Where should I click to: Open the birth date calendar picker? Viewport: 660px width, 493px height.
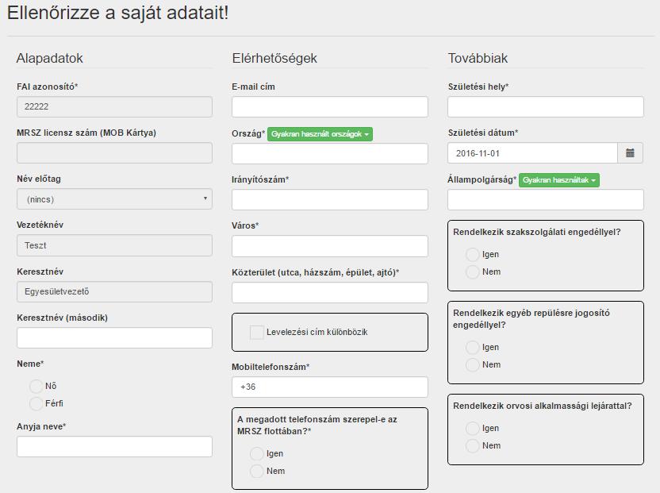pyautogui.click(x=630, y=153)
